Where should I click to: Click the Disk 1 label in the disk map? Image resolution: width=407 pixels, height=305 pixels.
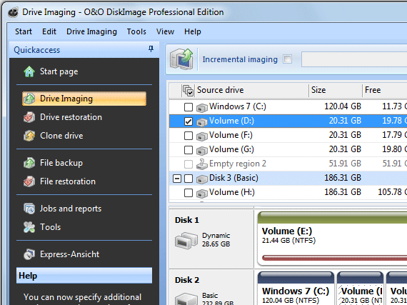pos(187,220)
